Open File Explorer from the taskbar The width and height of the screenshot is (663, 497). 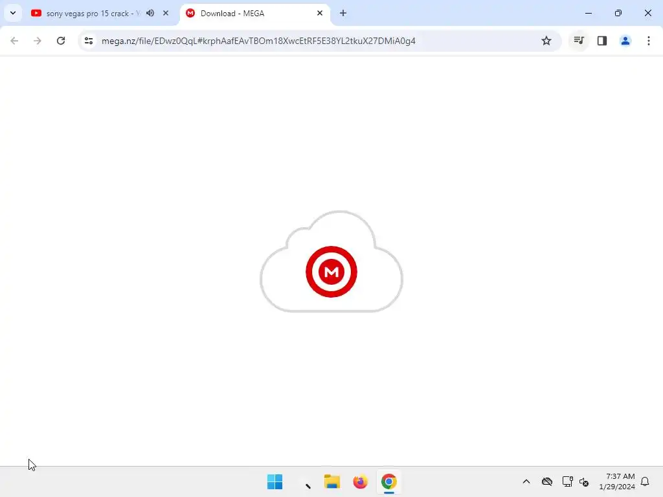tap(332, 481)
